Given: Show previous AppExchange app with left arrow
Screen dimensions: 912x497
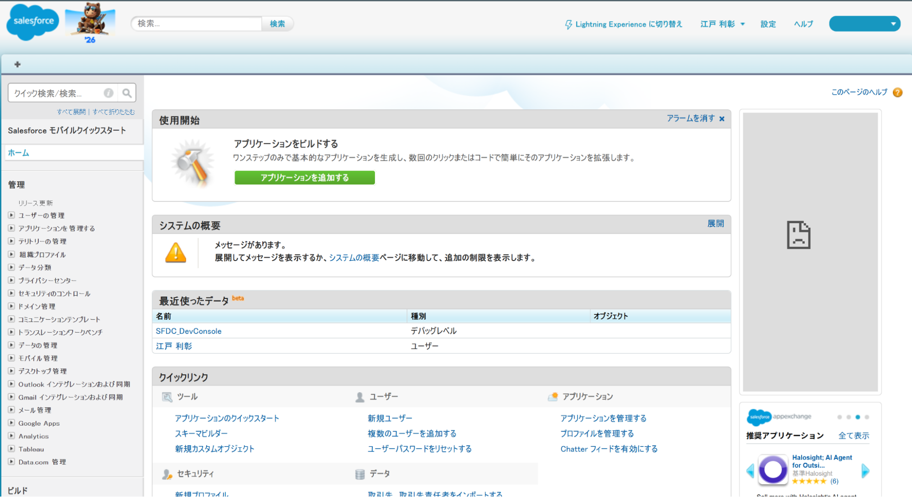Looking at the screenshot, I should click(x=750, y=471).
